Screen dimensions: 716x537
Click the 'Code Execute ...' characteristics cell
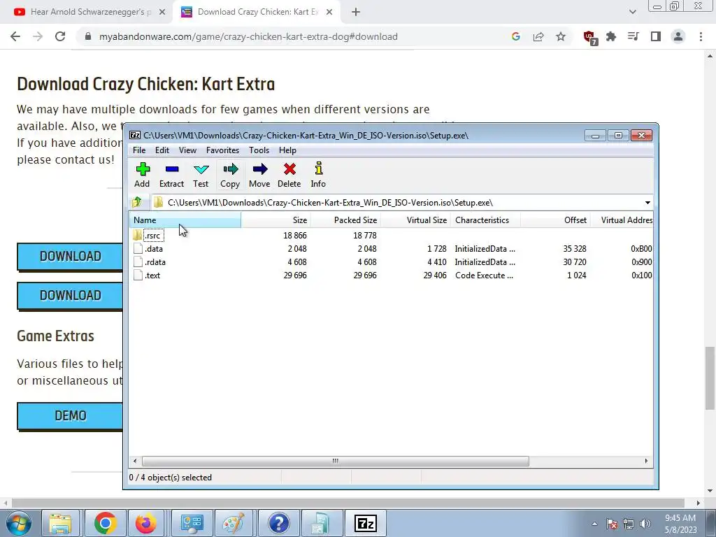coord(484,275)
